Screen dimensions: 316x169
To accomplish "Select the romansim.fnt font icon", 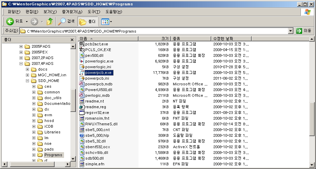I will point(82,118).
